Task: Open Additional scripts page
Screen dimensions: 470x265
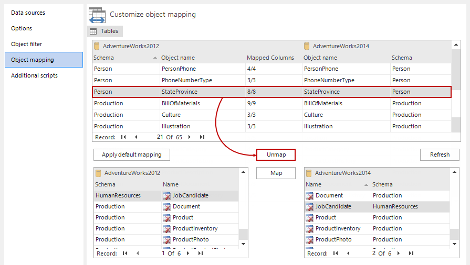Action: pos(34,75)
